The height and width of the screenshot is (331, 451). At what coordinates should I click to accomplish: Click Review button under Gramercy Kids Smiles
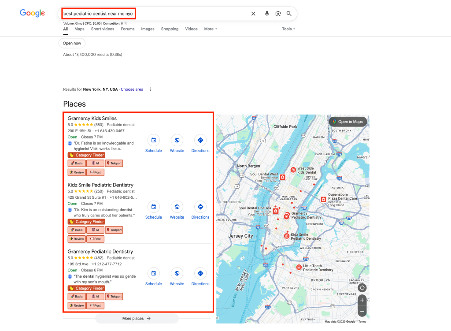[x=77, y=172]
